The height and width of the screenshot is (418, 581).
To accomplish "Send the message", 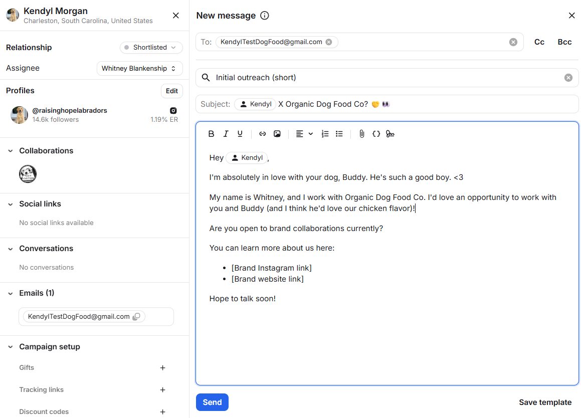I will tap(213, 402).
